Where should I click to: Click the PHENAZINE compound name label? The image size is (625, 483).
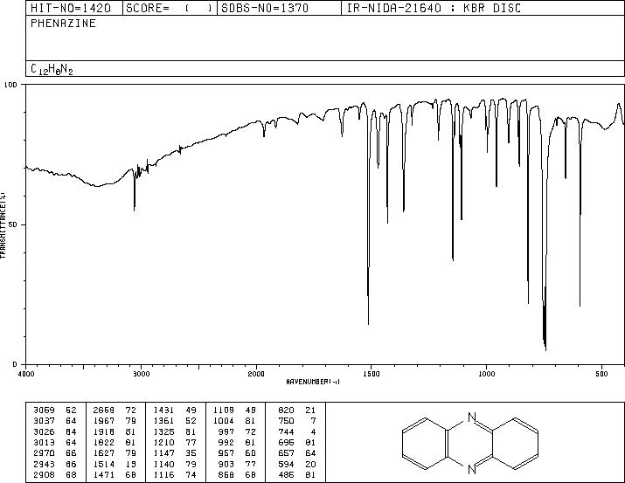tap(63, 24)
